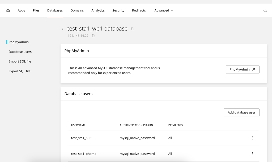Image resolution: width=272 pixels, height=162 pixels.
Task: Click the Database users card heading
Action: [78, 94]
